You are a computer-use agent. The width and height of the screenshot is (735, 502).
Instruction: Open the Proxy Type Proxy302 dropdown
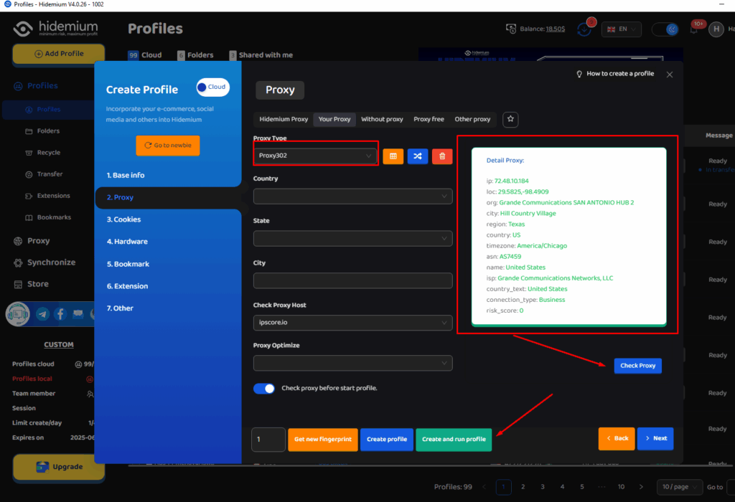[x=315, y=156]
